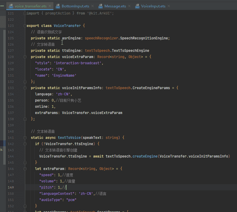Viewport: 237px width, 212px height.
Task: Click the SpeechRecognitionEngine type name
Action: pyautogui.click(x=144, y=38)
